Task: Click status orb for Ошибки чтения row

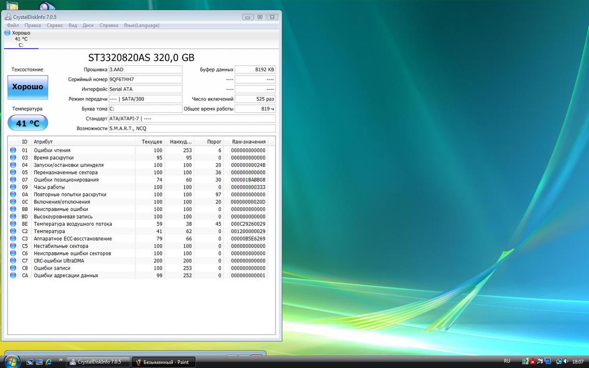Action: pyautogui.click(x=13, y=150)
